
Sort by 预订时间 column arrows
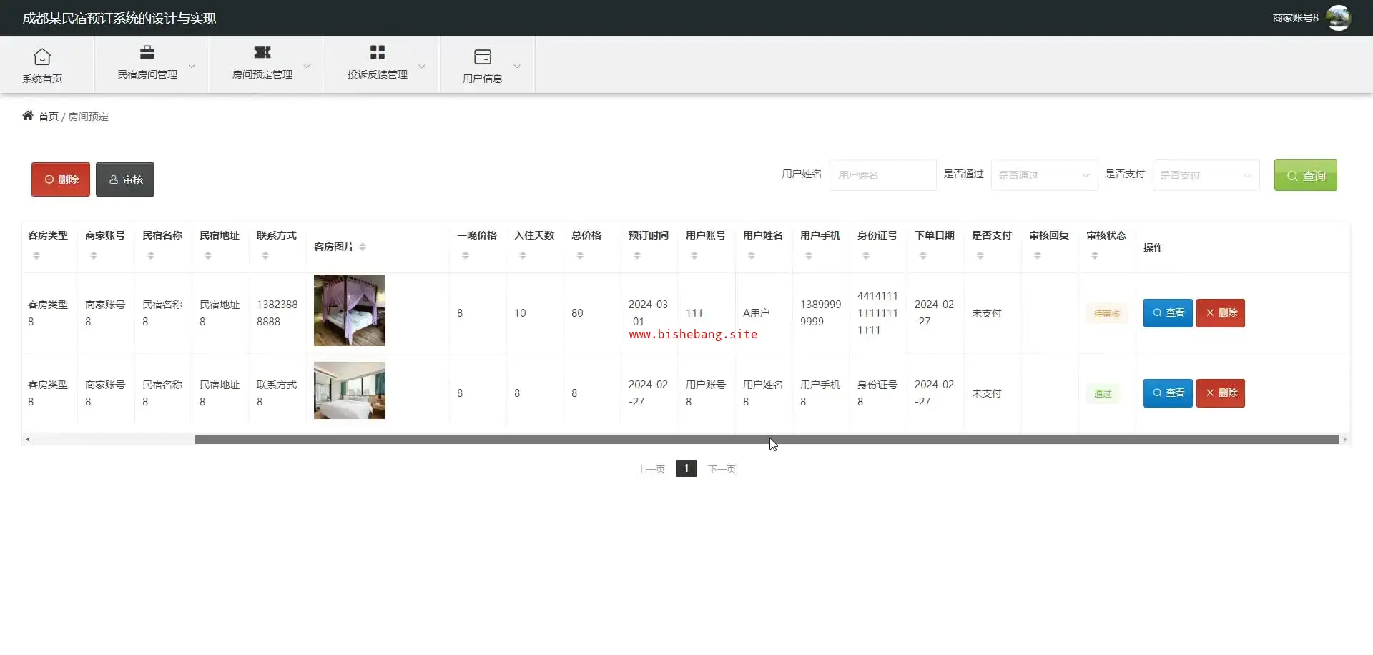(637, 255)
